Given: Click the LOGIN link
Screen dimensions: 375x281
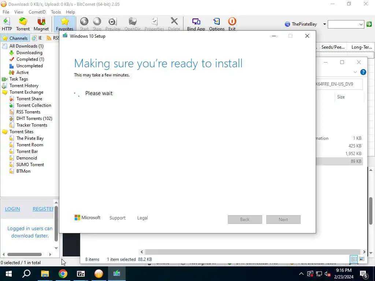Looking at the screenshot, I should (12, 209).
